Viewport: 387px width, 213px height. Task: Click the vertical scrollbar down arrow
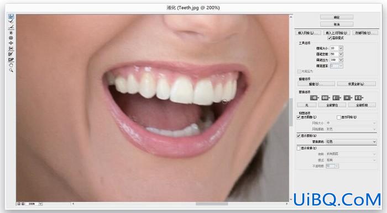tap(291, 199)
